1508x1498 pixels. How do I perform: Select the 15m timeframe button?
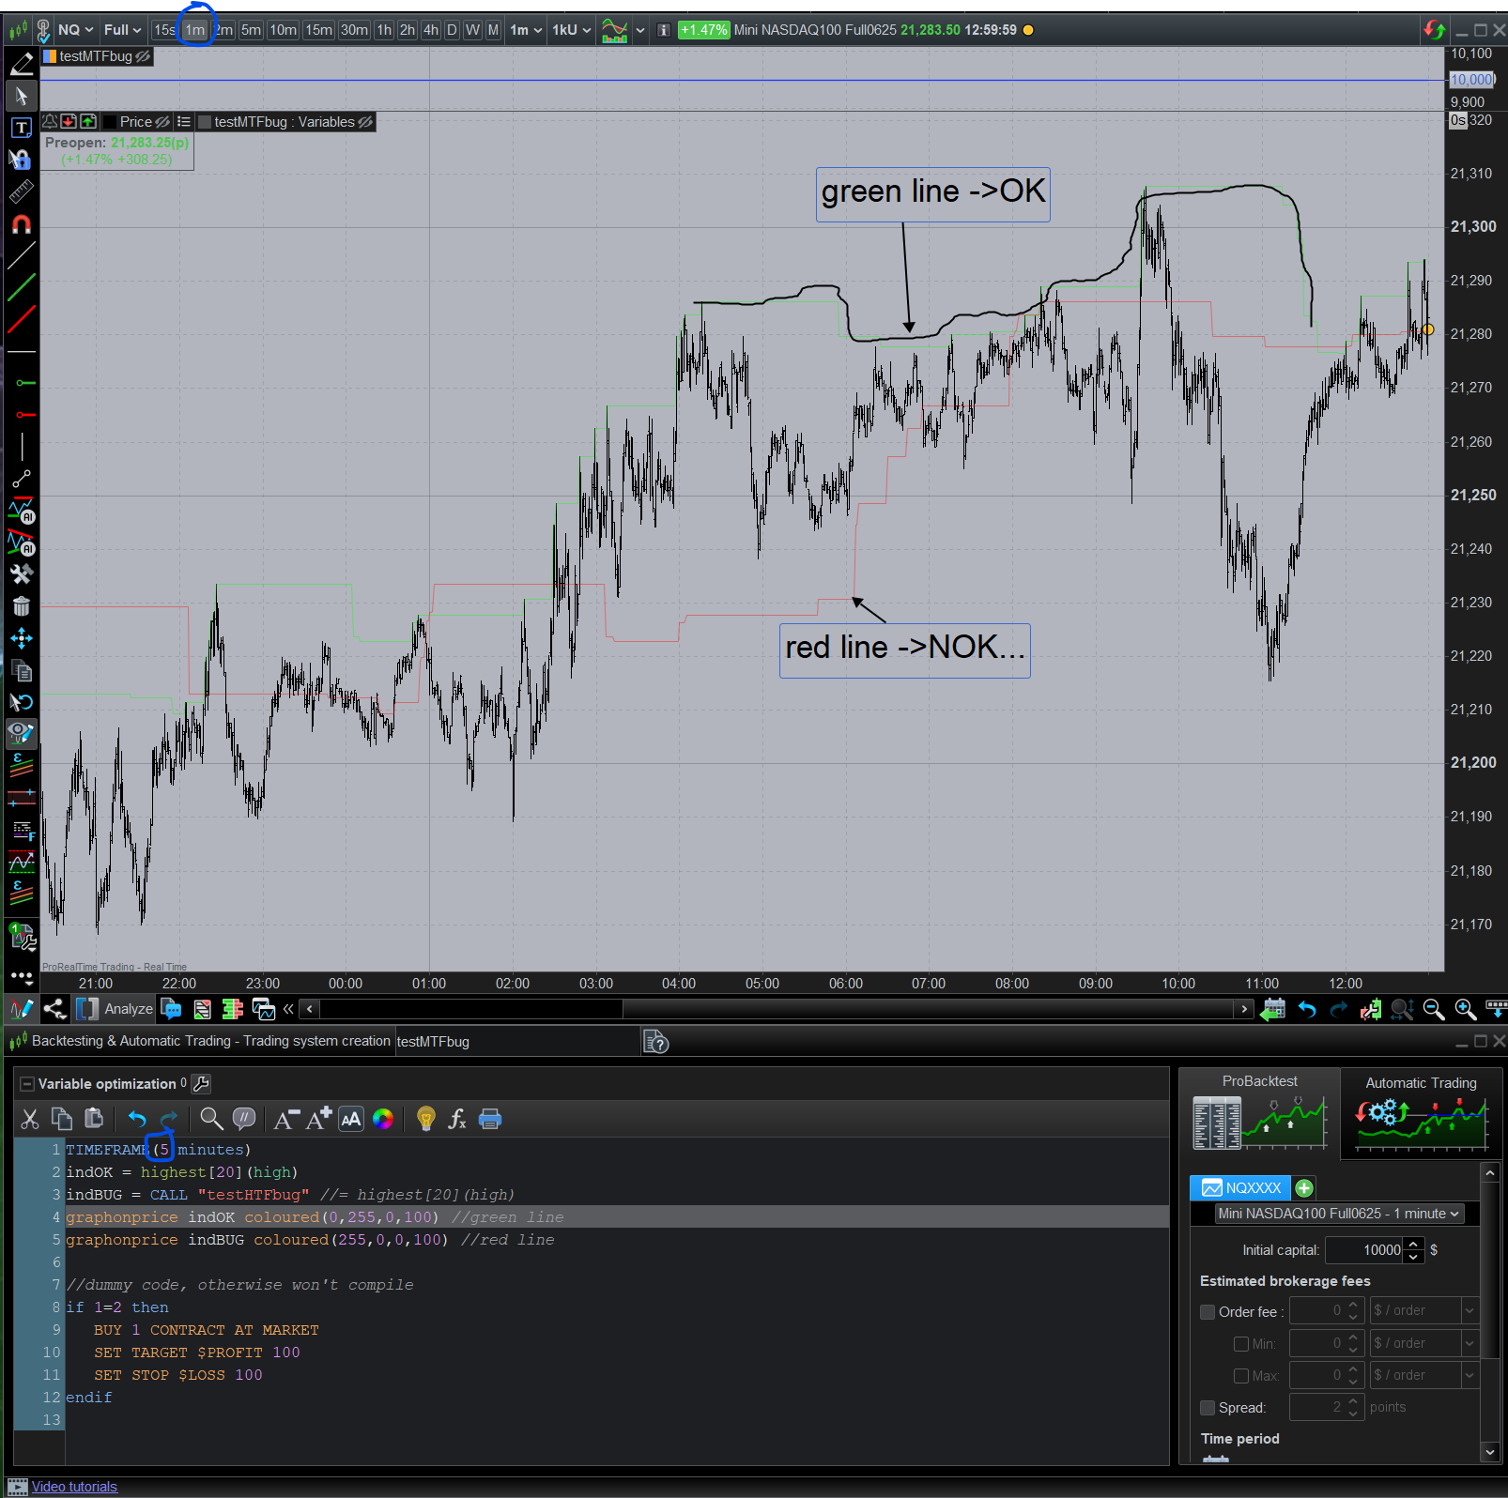[x=318, y=30]
